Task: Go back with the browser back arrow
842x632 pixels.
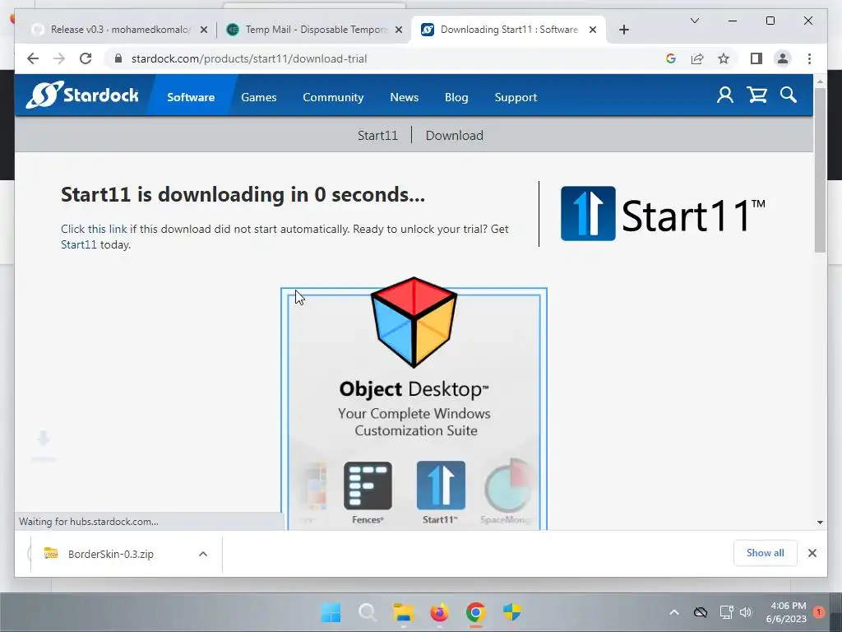Action: [33, 58]
